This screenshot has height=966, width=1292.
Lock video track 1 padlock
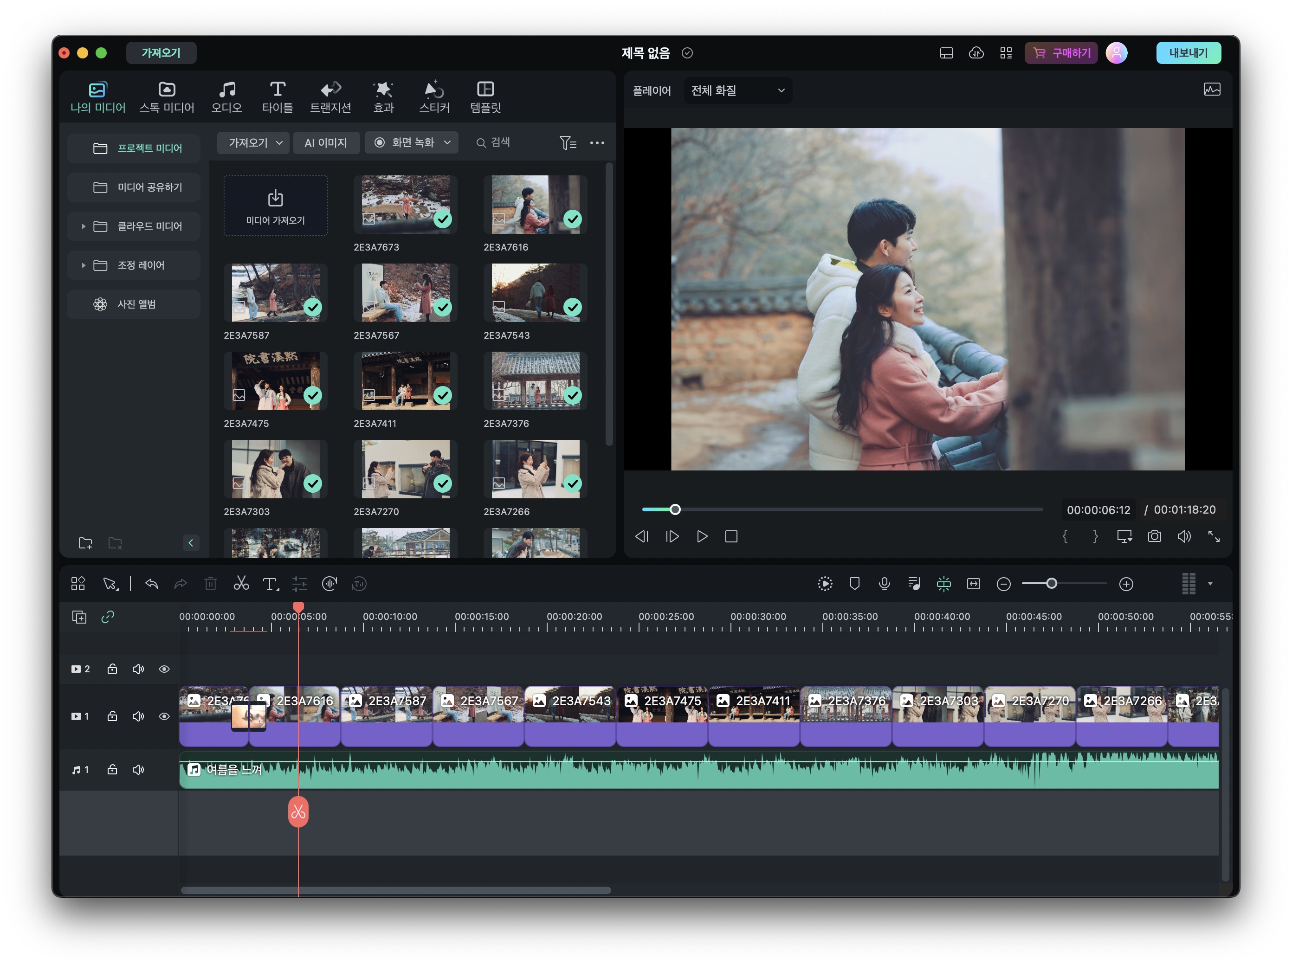point(112,716)
